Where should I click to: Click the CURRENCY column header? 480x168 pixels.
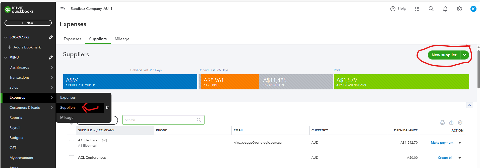coord(320,130)
